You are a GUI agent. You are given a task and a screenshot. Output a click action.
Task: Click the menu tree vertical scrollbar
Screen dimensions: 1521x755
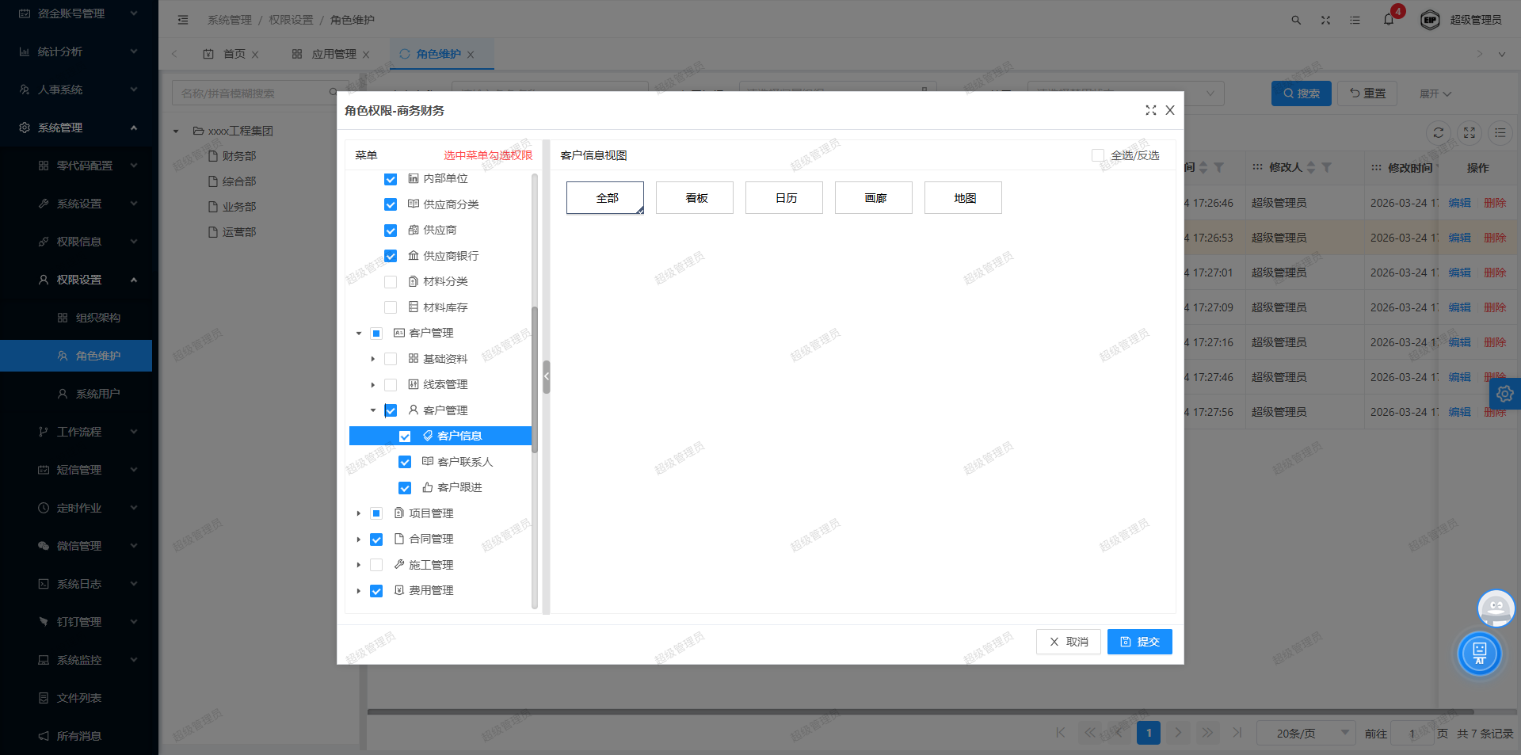point(535,380)
